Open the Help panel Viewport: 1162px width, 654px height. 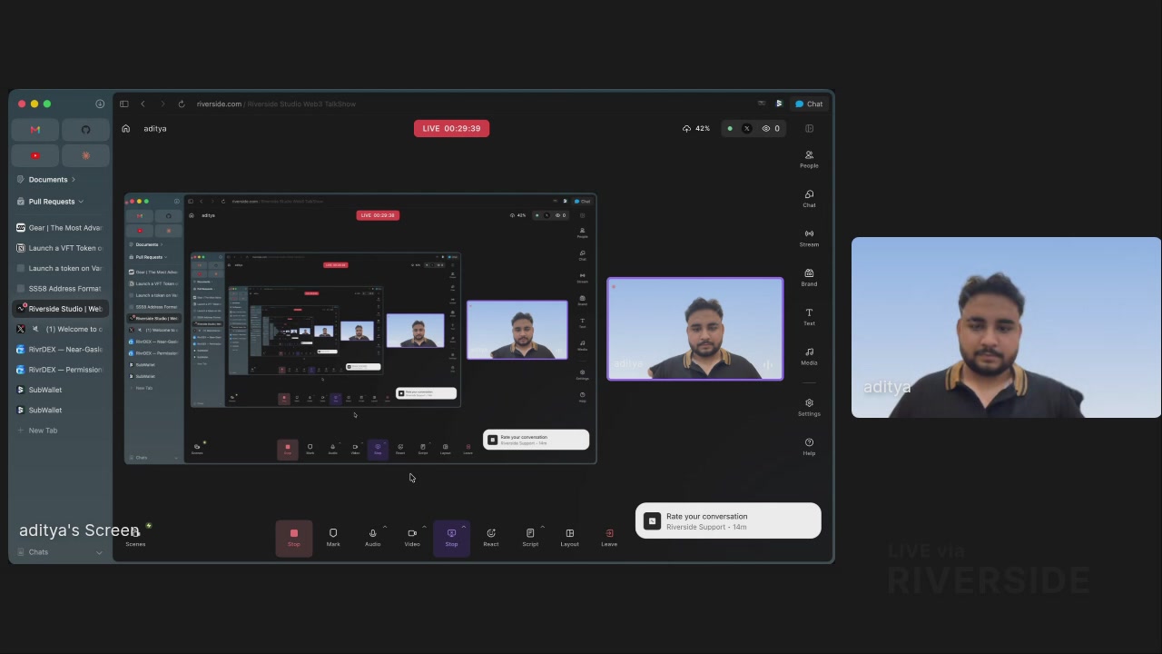809,447
